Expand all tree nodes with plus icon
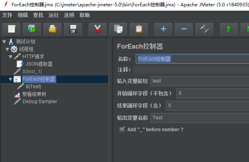249x162 pixels. (163, 29)
